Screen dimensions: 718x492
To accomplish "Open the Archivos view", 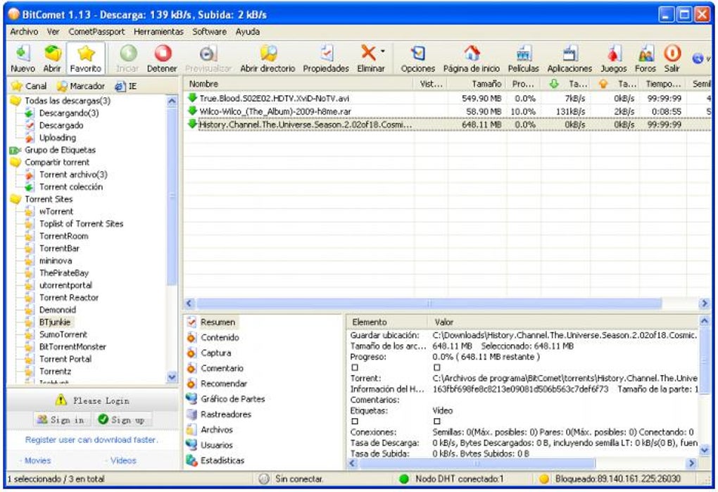I will coord(217,430).
